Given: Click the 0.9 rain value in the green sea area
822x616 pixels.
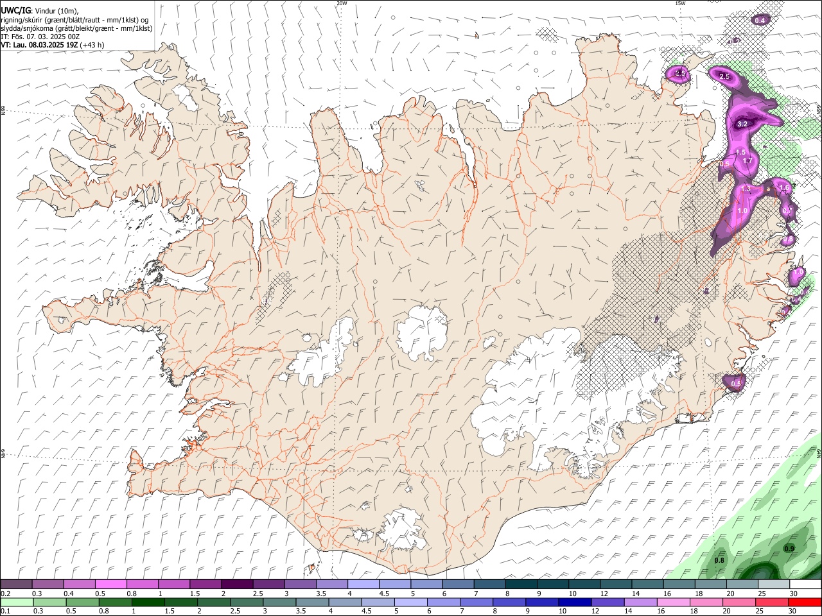Looking at the screenshot, I should point(789,549).
